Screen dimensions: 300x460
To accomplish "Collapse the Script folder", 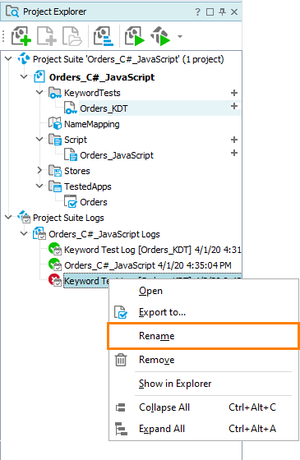I will [x=39, y=139].
